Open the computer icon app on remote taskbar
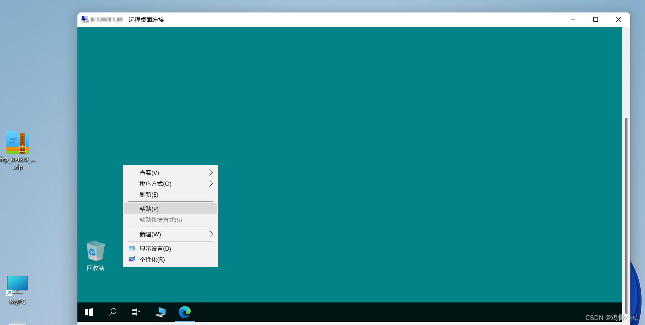Viewport: 645px width, 325px height. pos(161,312)
